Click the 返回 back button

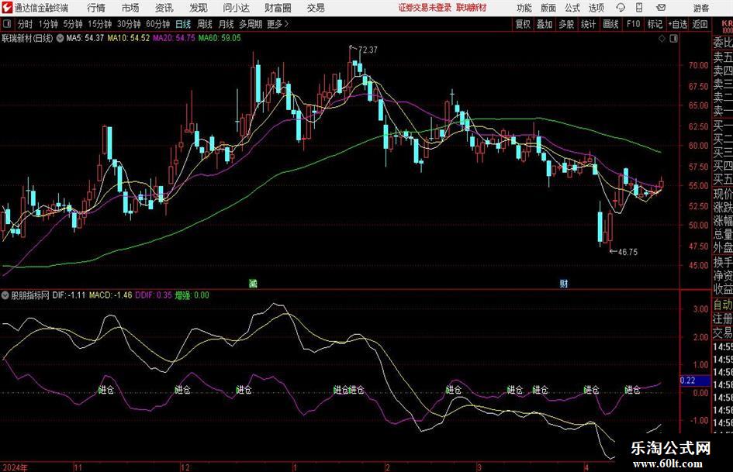[x=700, y=24]
